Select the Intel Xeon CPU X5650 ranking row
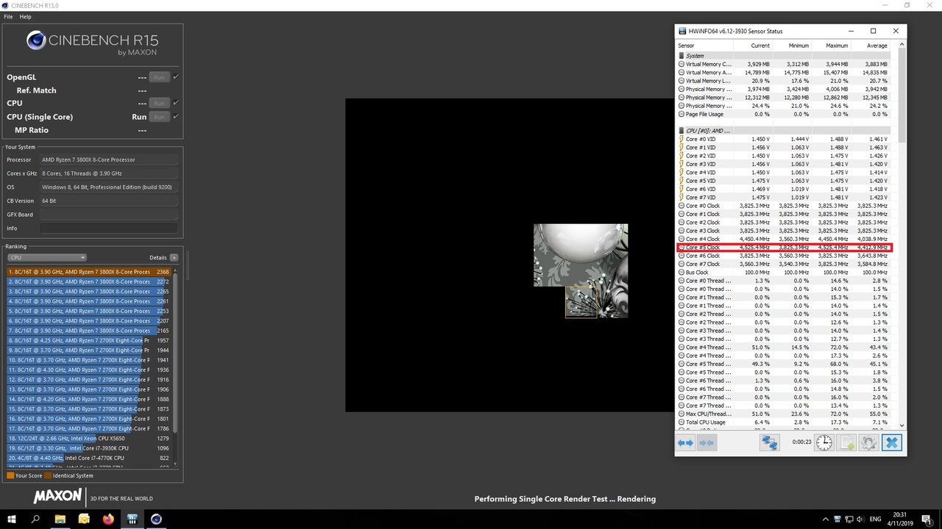 89,438
